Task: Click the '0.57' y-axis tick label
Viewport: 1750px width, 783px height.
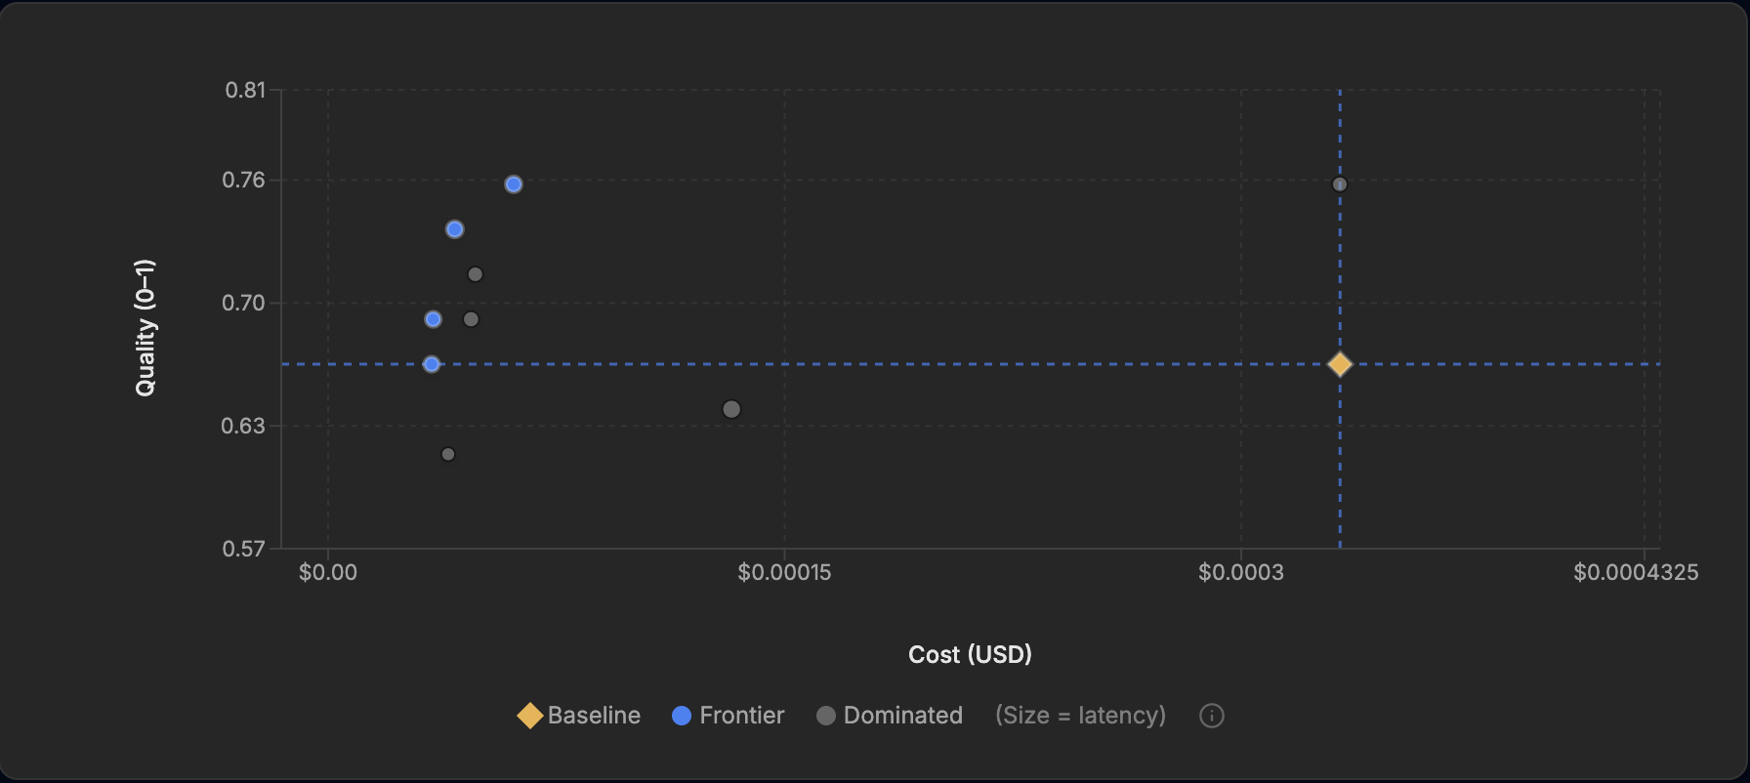Action: [x=244, y=549]
